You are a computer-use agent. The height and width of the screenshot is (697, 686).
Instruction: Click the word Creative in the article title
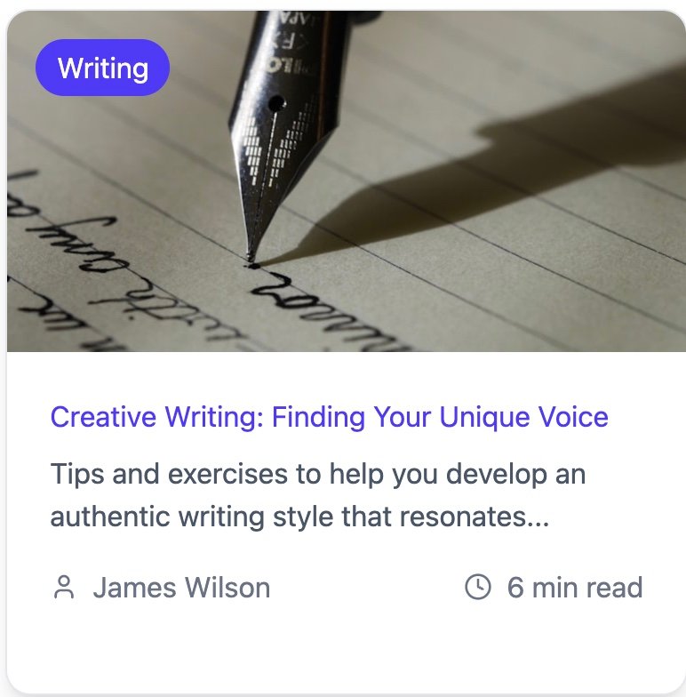[103, 417]
